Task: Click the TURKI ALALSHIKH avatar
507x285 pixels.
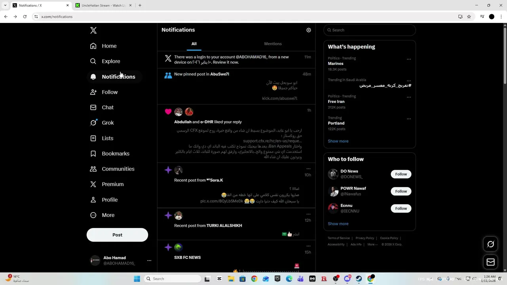Action: [179, 216]
